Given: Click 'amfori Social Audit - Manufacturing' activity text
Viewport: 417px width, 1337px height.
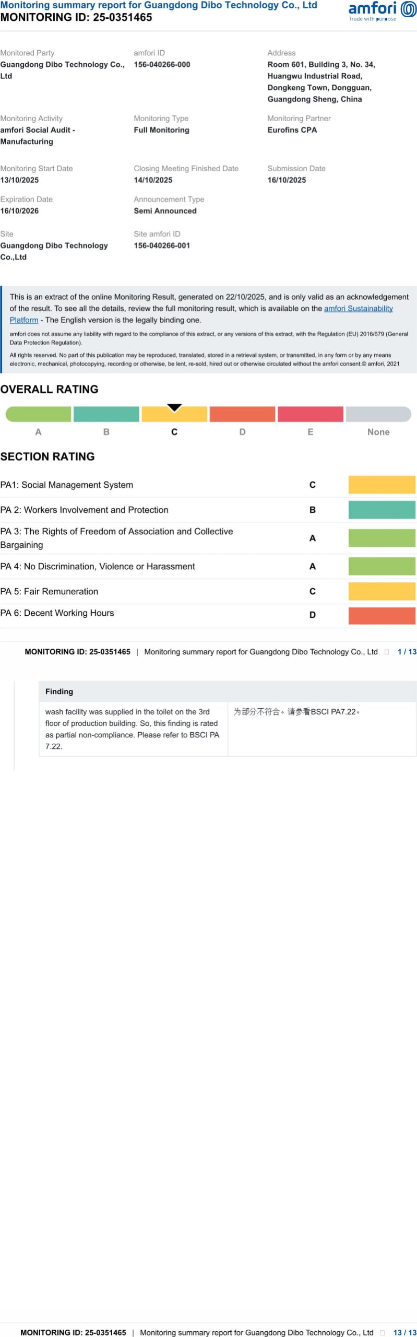Looking at the screenshot, I should click(x=38, y=136).
